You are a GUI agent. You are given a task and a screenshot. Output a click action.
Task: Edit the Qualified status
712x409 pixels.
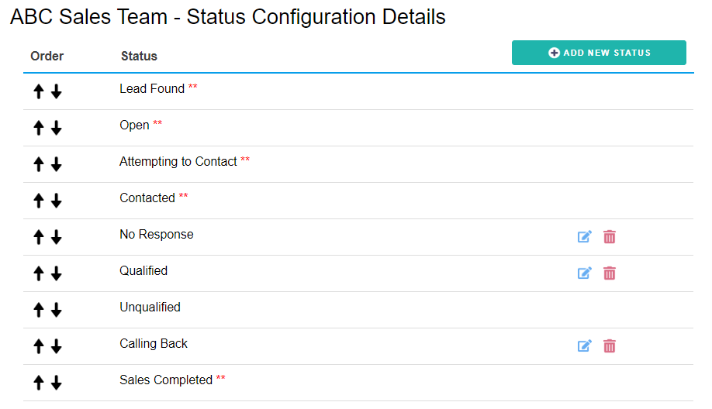pyautogui.click(x=584, y=273)
